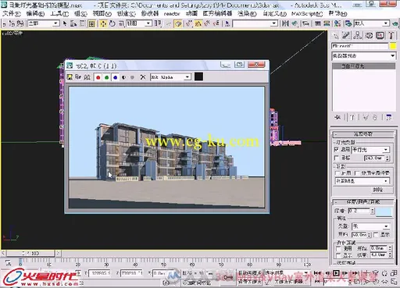
Task: Enable red channel in render window
Action: 98,77
